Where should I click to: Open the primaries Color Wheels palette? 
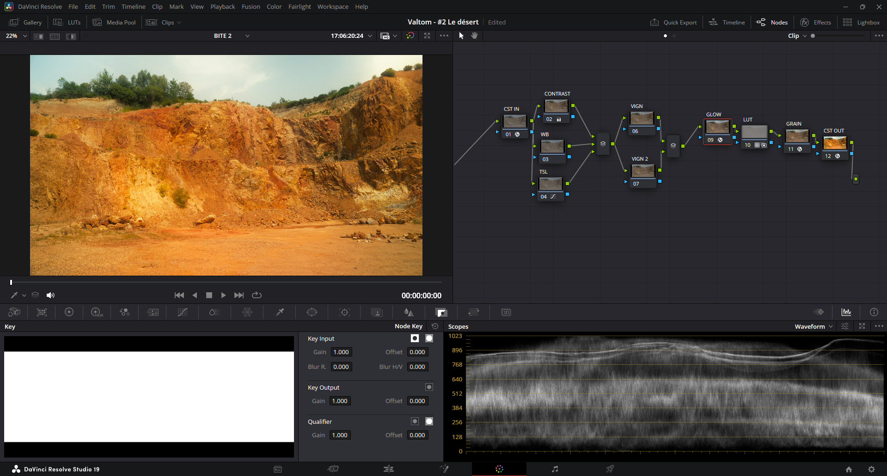(69, 312)
